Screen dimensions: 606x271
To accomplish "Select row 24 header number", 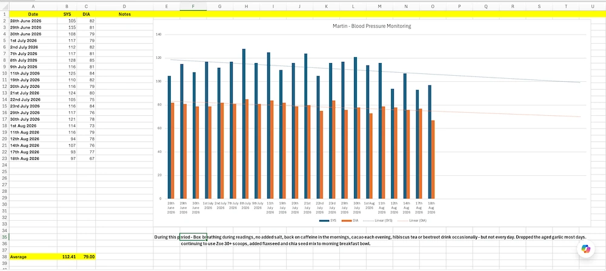I will (x=4, y=165).
